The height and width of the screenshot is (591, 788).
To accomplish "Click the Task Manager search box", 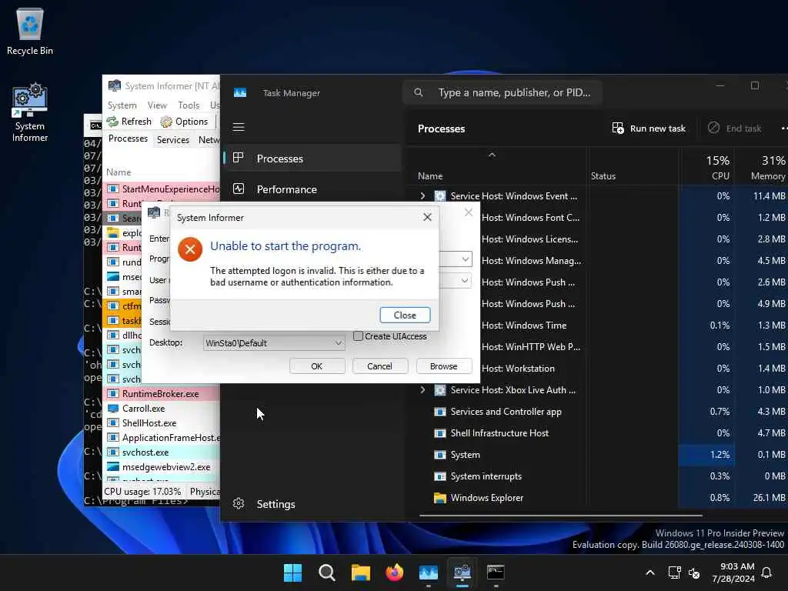I will click(503, 92).
